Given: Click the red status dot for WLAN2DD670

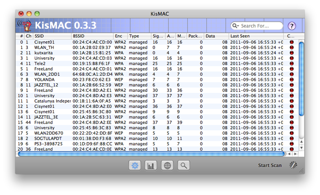Looking at the screenshot, I should [292, 133].
